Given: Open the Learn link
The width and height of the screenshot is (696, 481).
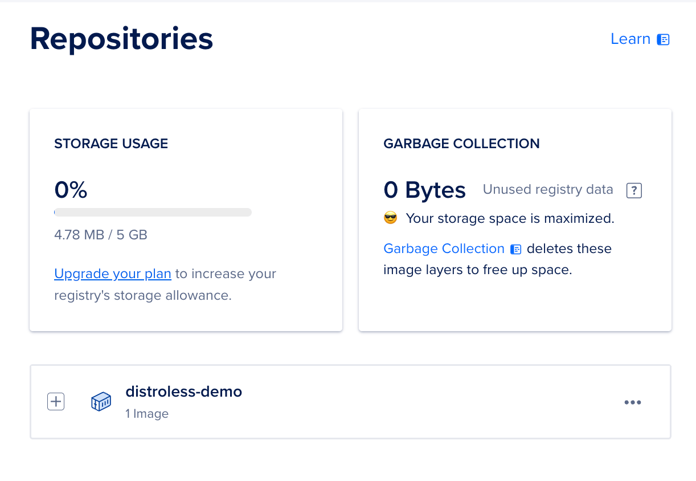Looking at the screenshot, I should click(x=631, y=39).
